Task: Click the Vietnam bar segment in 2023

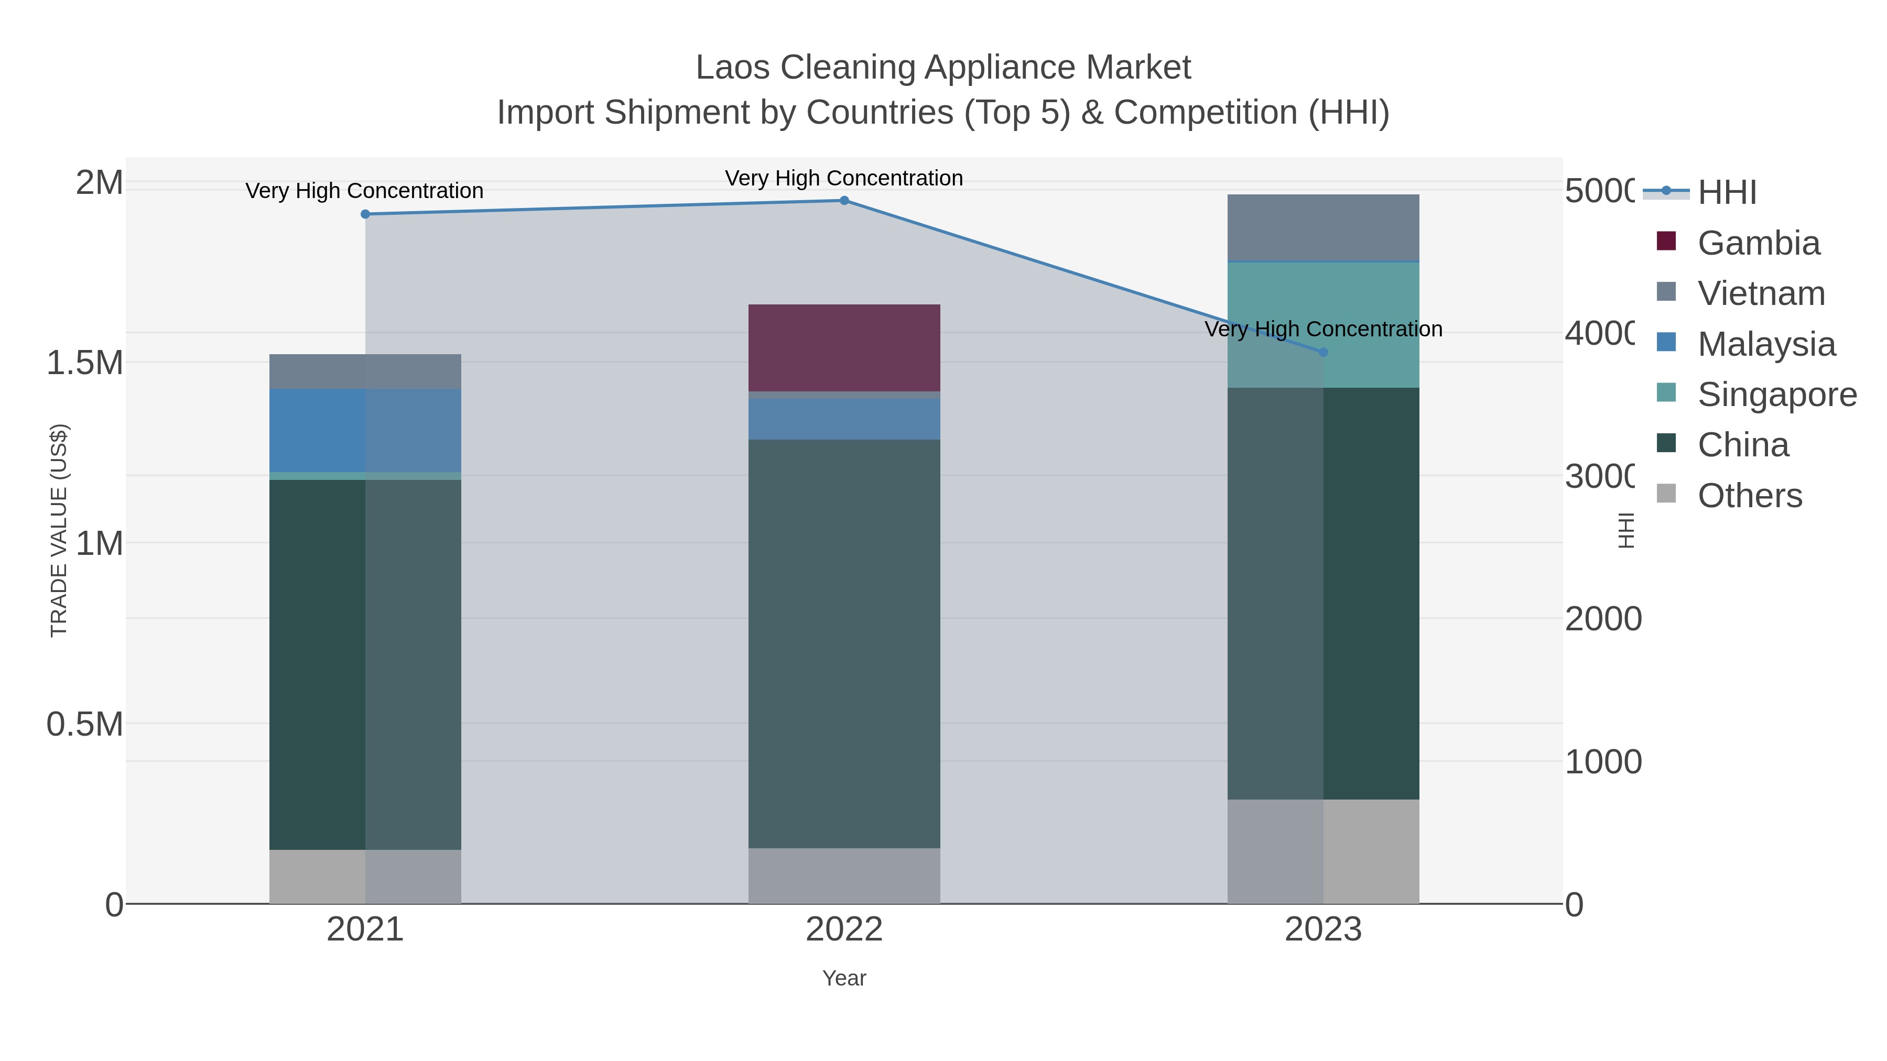Action: pos(1323,228)
